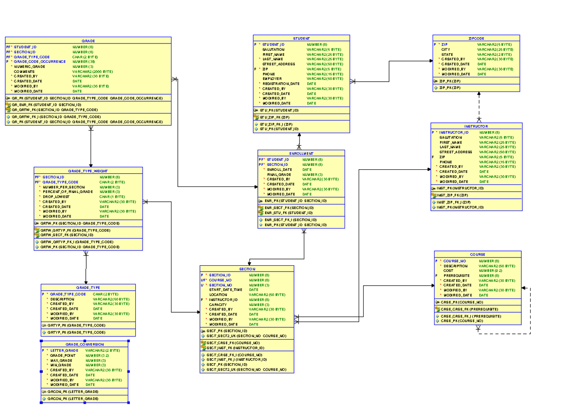Click the dashed line linking INSTRUCTOR to ZIPCODE

click(x=478, y=105)
